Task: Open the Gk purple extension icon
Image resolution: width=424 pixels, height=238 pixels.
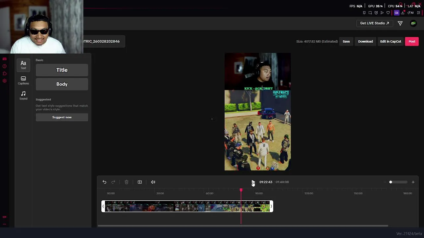Action: [397, 13]
